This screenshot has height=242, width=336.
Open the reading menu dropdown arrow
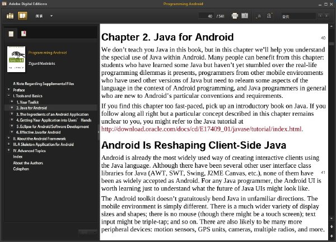[52, 16]
